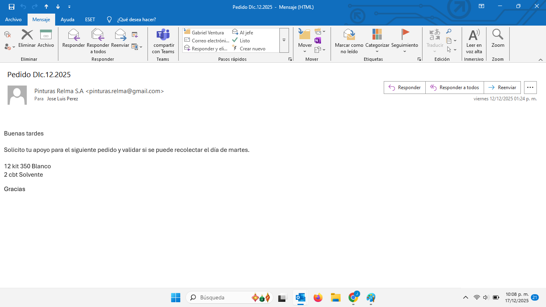546x307 pixels.
Task: Open the Ayuda ribbon tab
Action: pos(68,19)
